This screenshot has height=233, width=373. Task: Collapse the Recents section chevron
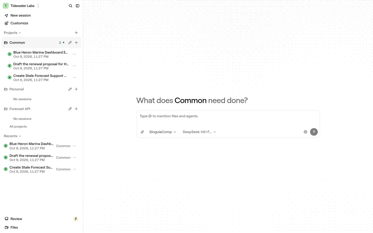(20, 136)
